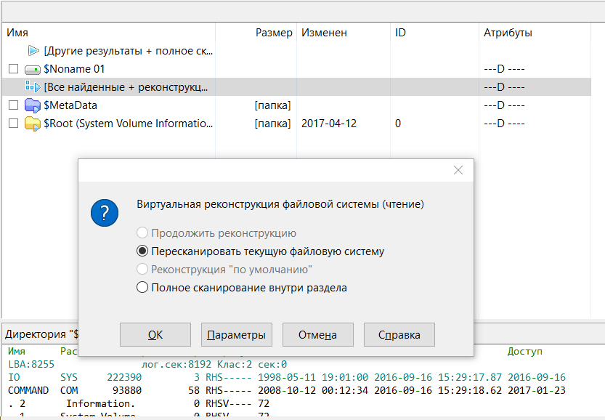This screenshot has height=420, width=605.
Task: Sort the list by Имя column
Action: [x=15, y=32]
